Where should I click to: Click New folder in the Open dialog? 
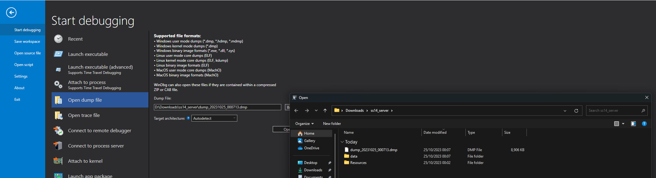coord(332,124)
